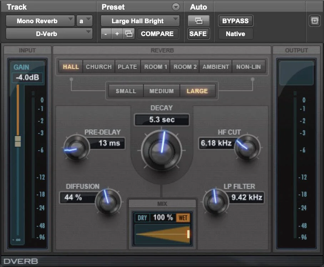Expand the D-Verb plug-in selector
Image resolution: width=324 pixels, height=267 pixels.
pyautogui.click(x=49, y=34)
